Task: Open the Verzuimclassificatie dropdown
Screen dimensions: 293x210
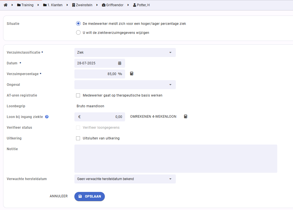Action: [x=125, y=53]
